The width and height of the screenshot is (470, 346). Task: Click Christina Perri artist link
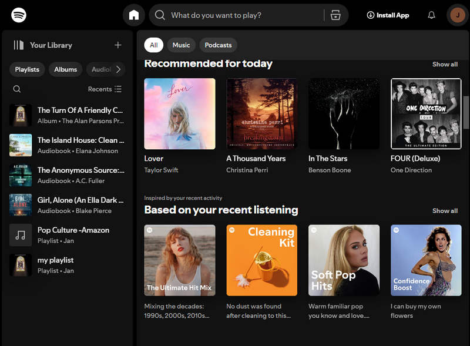[247, 170]
